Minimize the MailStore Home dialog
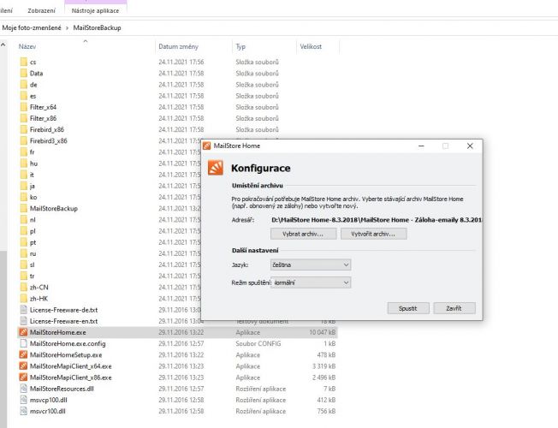558x428 pixels. [421, 146]
